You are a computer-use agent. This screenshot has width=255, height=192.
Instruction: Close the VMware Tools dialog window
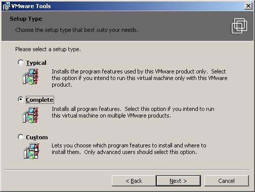click(248, 6)
